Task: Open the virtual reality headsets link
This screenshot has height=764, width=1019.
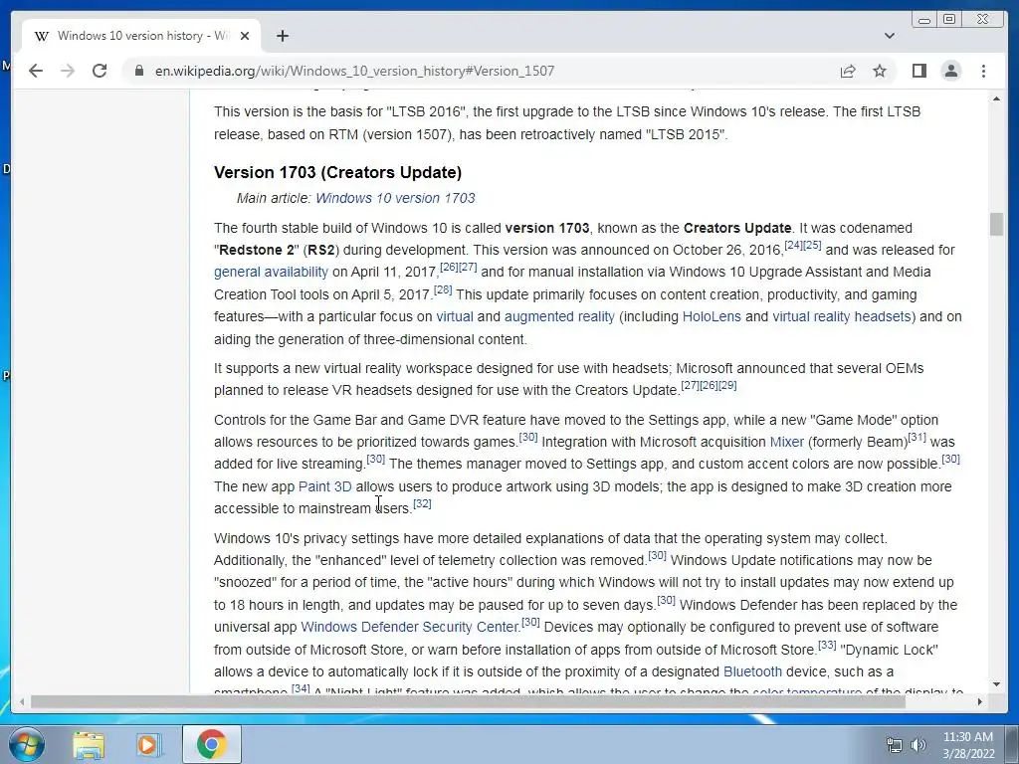Action: (x=842, y=317)
